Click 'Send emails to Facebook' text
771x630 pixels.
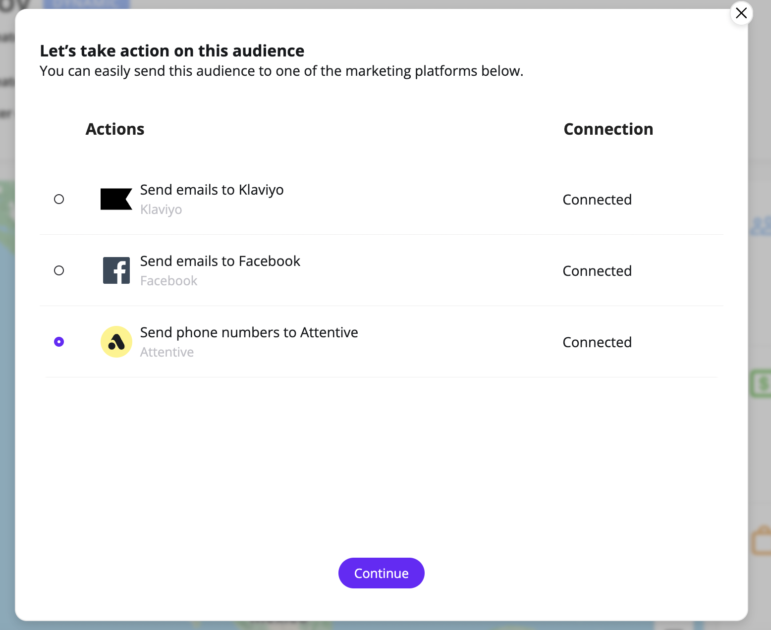(220, 261)
